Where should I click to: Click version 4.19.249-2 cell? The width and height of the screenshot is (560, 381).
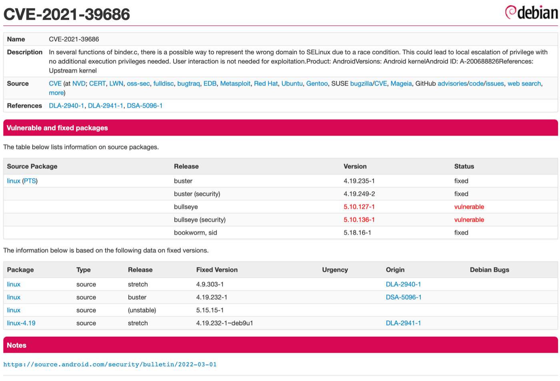[359, 194]
